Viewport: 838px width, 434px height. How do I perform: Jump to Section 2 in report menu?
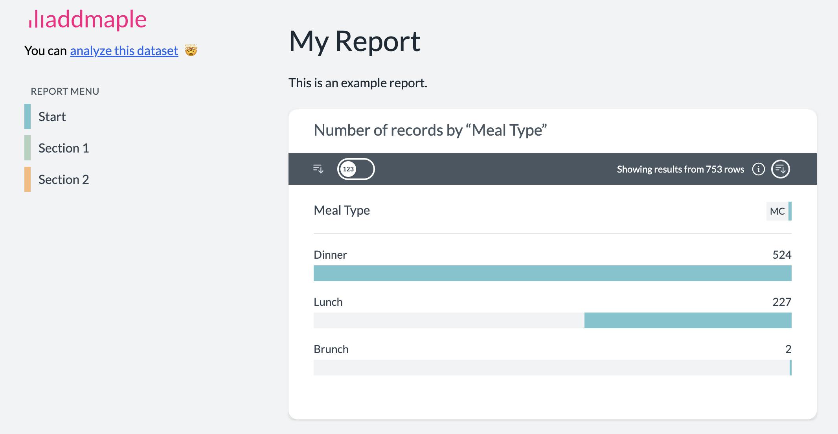(64, 180)
